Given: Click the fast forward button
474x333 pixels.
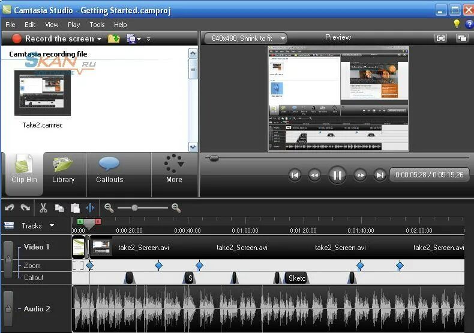Looking at the screenshot, I should point(361,175).
